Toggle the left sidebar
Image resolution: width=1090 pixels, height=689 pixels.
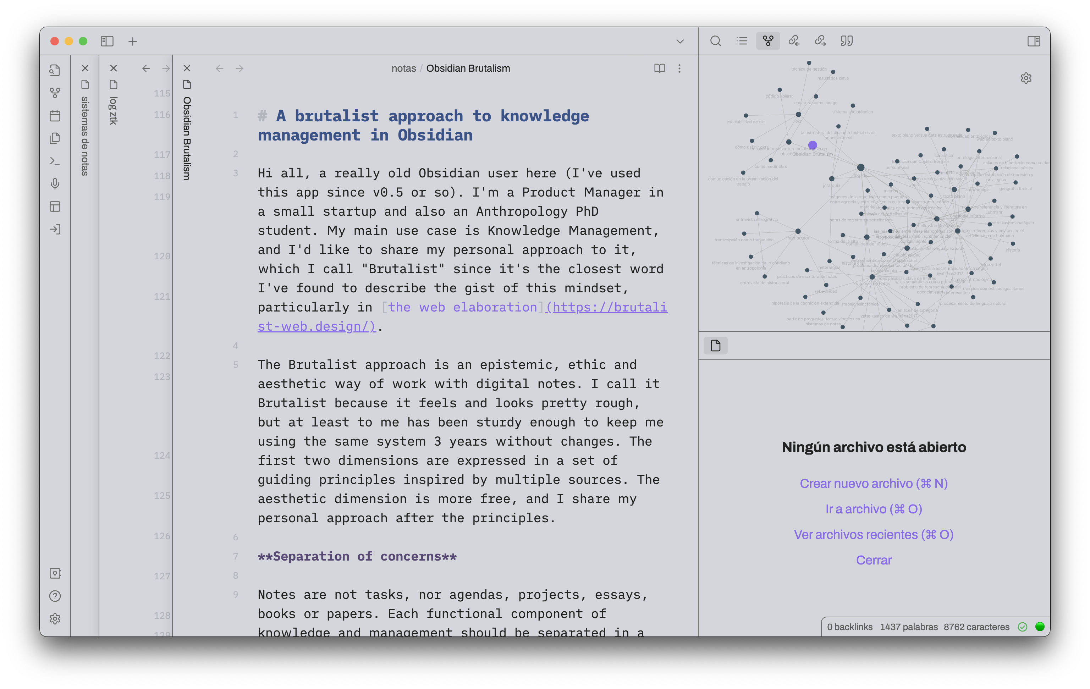pyautogui.click(x=107, y=41)
